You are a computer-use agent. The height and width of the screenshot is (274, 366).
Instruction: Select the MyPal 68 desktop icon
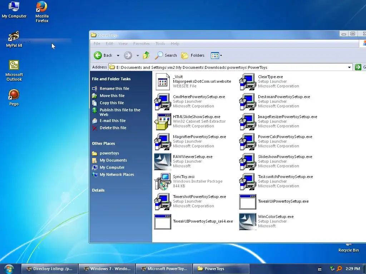coord(14,39)
